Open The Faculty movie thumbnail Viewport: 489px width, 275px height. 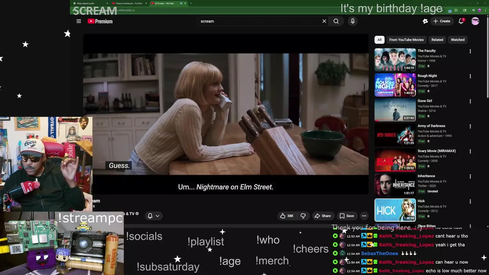[395, 60]
